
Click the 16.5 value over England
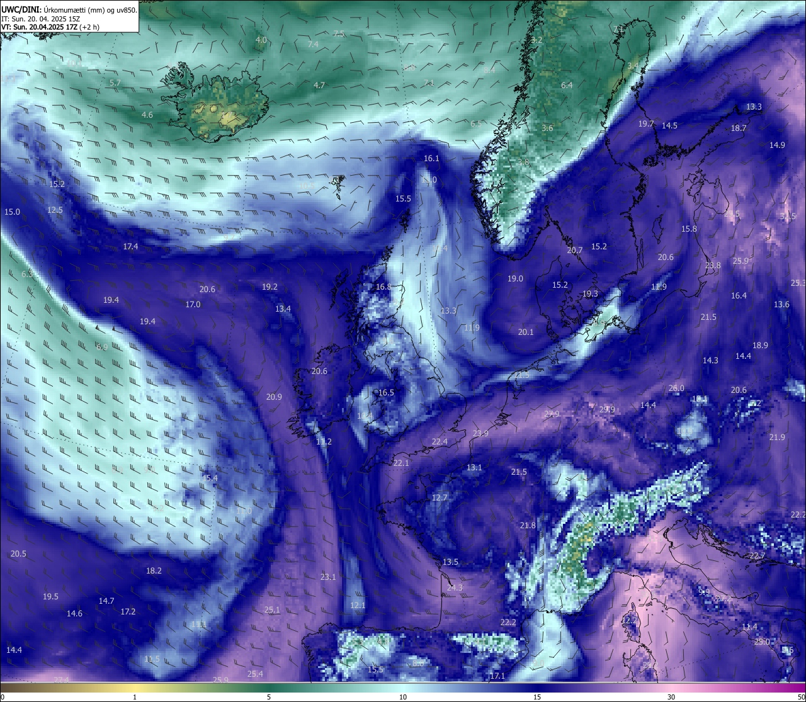(386, 393)
